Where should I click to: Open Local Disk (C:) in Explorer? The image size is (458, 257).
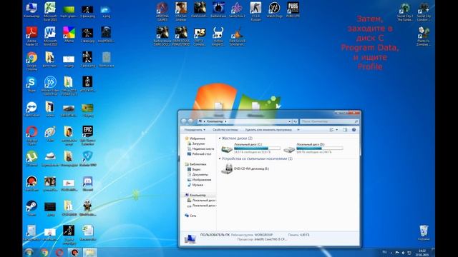coord(250,148)
